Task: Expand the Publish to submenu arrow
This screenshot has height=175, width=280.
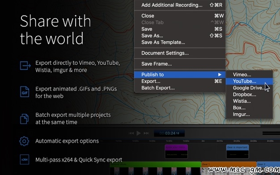Action: [220, 75]
